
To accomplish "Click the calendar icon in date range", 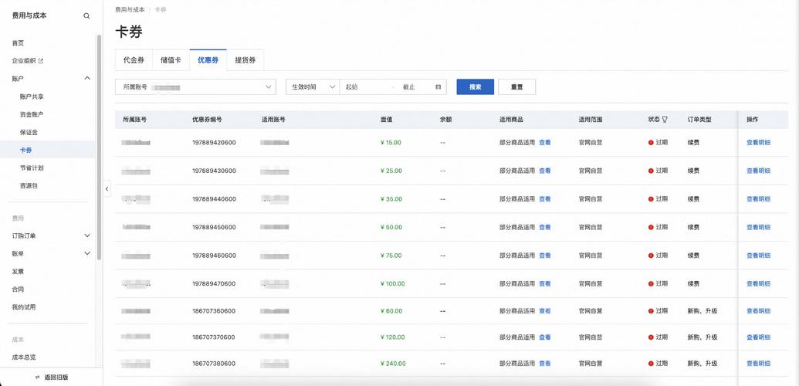I will point(438,87).
